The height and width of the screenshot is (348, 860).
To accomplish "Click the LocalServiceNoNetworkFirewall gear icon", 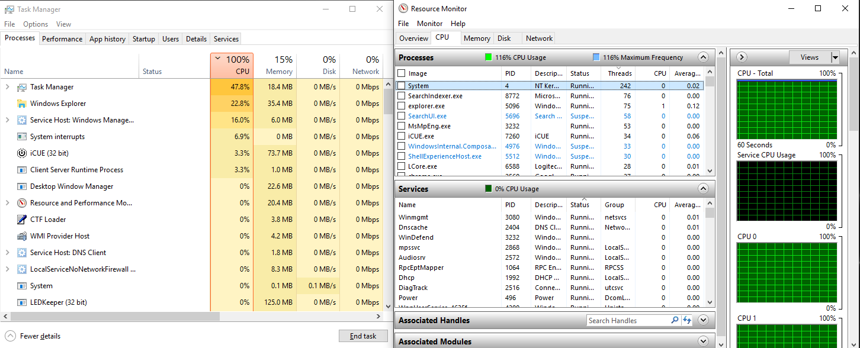I will (x=22, y=269).
